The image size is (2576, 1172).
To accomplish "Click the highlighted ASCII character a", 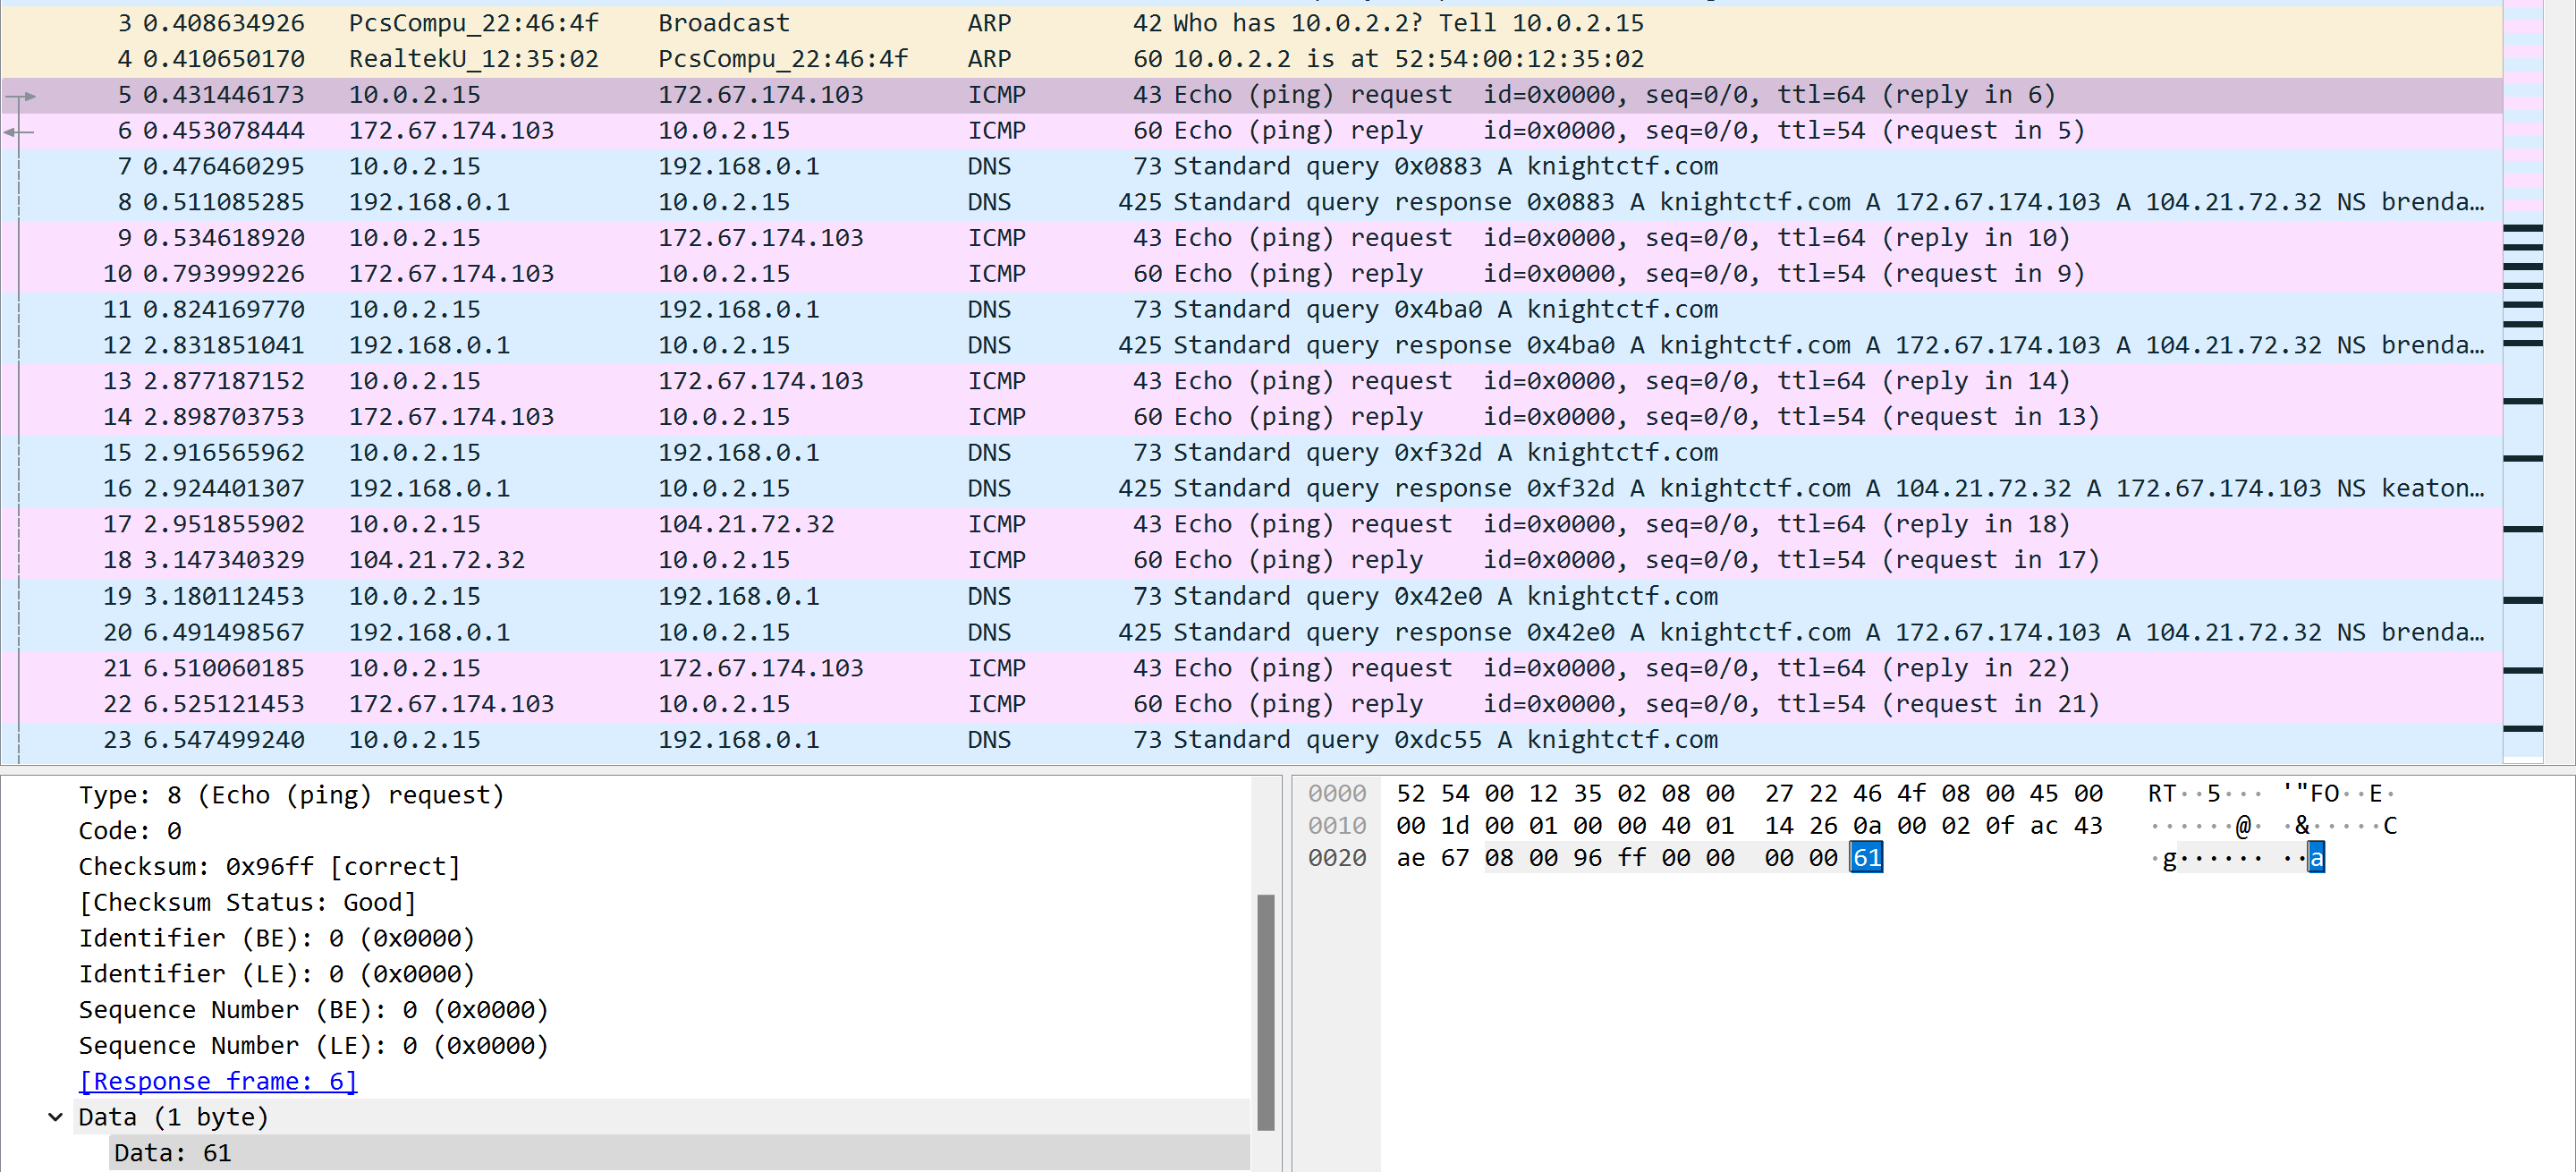I will [x=2316, y=858].
